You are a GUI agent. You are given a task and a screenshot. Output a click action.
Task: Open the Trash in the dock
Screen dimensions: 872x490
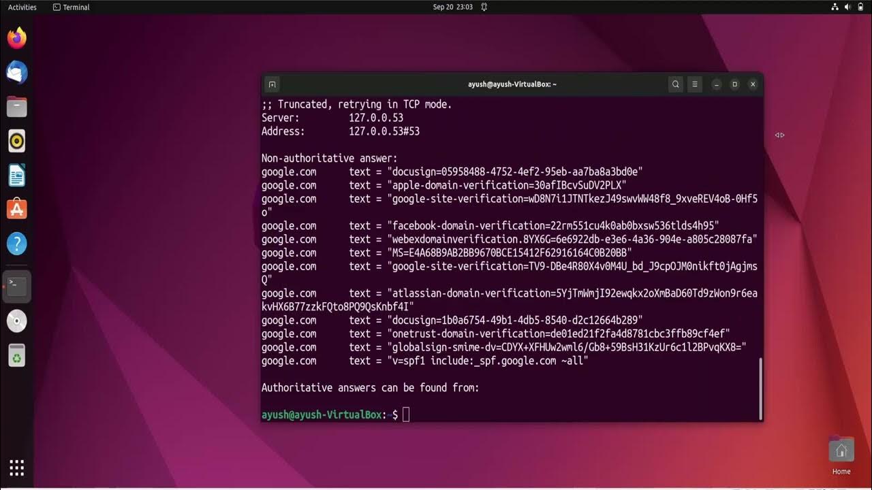click(17, 355)
